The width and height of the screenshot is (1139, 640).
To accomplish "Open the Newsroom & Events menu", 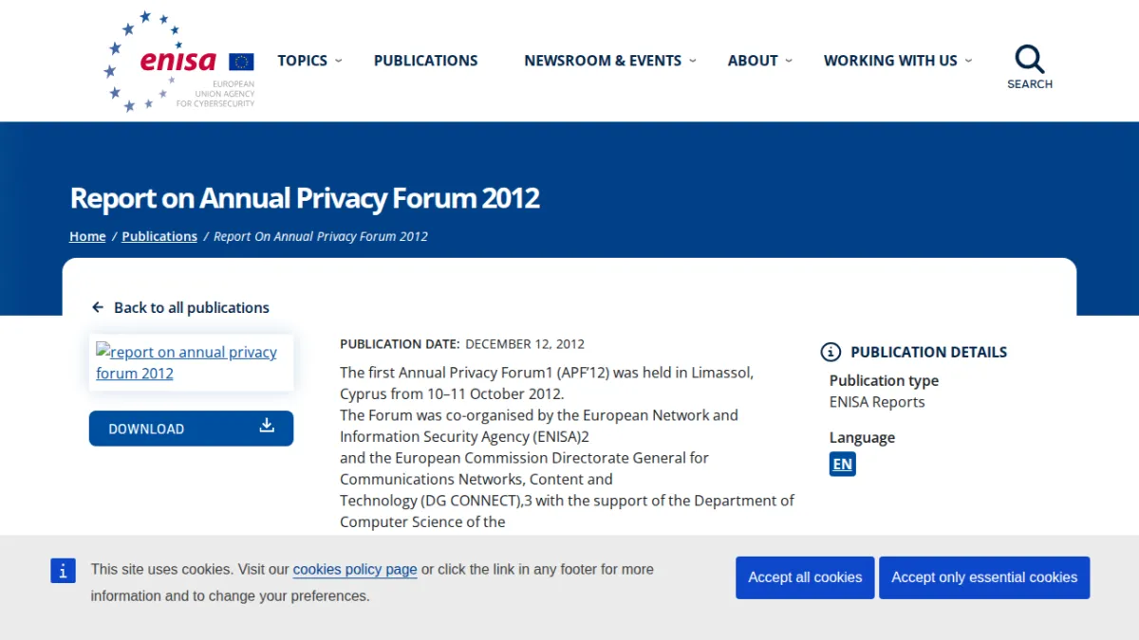I will (603, 61).
